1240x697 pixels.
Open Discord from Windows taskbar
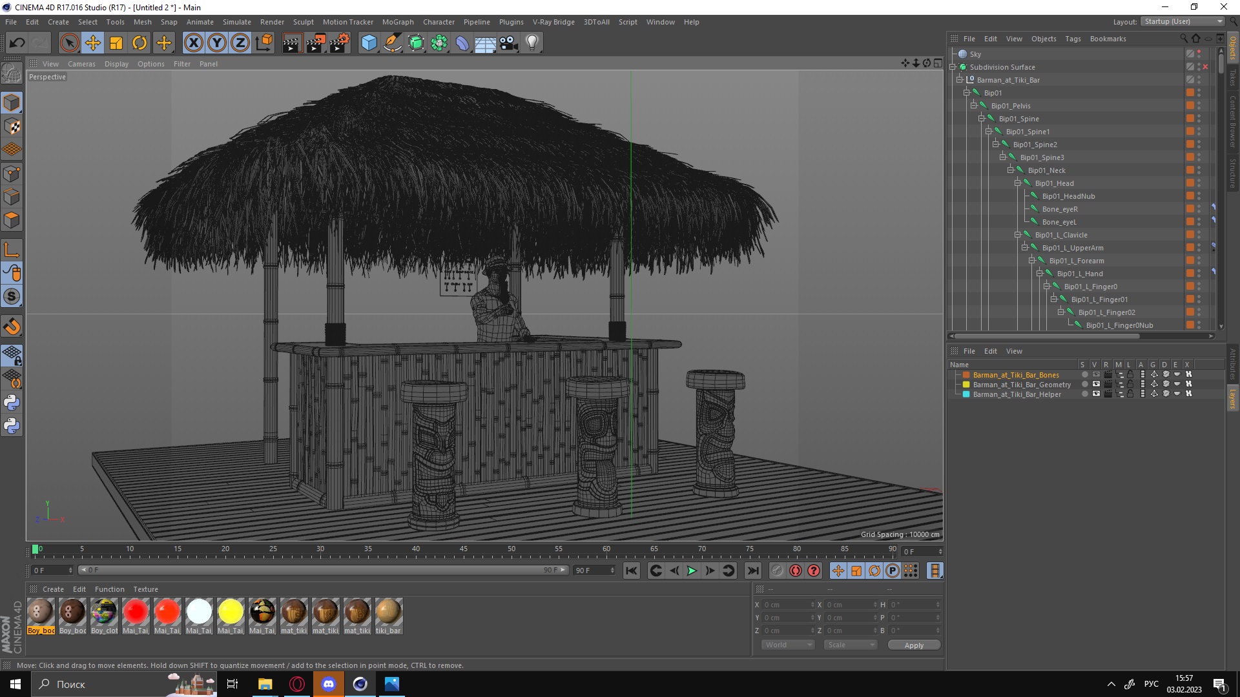(329, 684)
